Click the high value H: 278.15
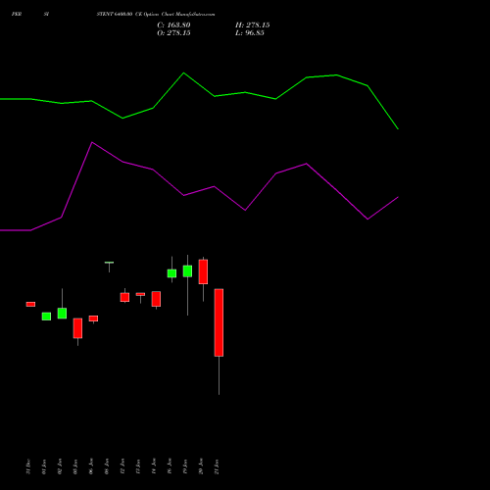Image resolution: width=490 pixels, height=490 pixels. click(253, 25)
